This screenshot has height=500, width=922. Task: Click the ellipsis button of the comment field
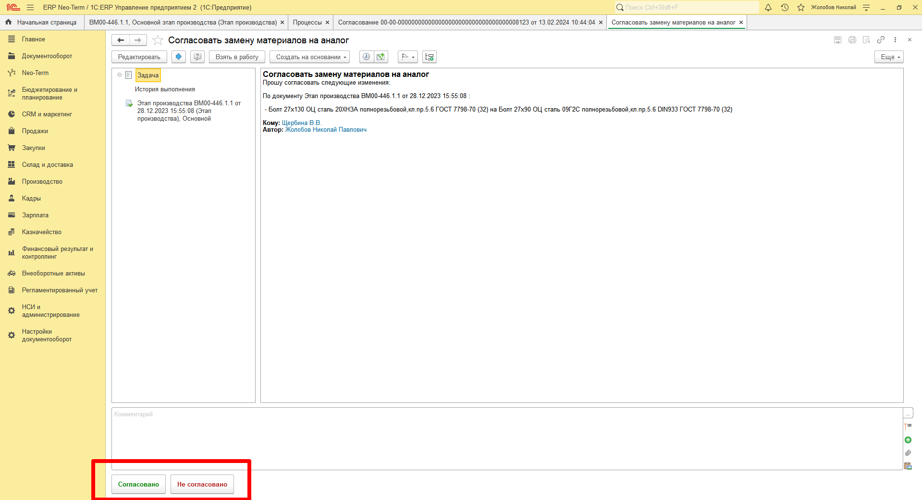pyautogui.click(x=908, y=413)
